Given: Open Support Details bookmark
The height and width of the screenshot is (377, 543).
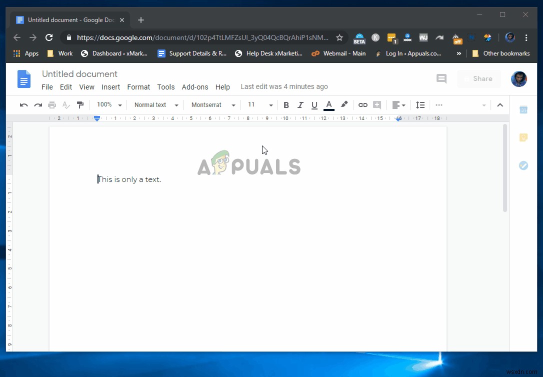Looking at the screenshot, I should coord(192,53).
